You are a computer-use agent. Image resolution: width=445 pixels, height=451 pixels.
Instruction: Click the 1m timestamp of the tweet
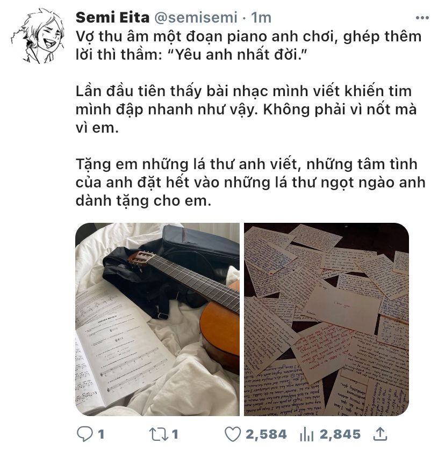click(261, 18)
